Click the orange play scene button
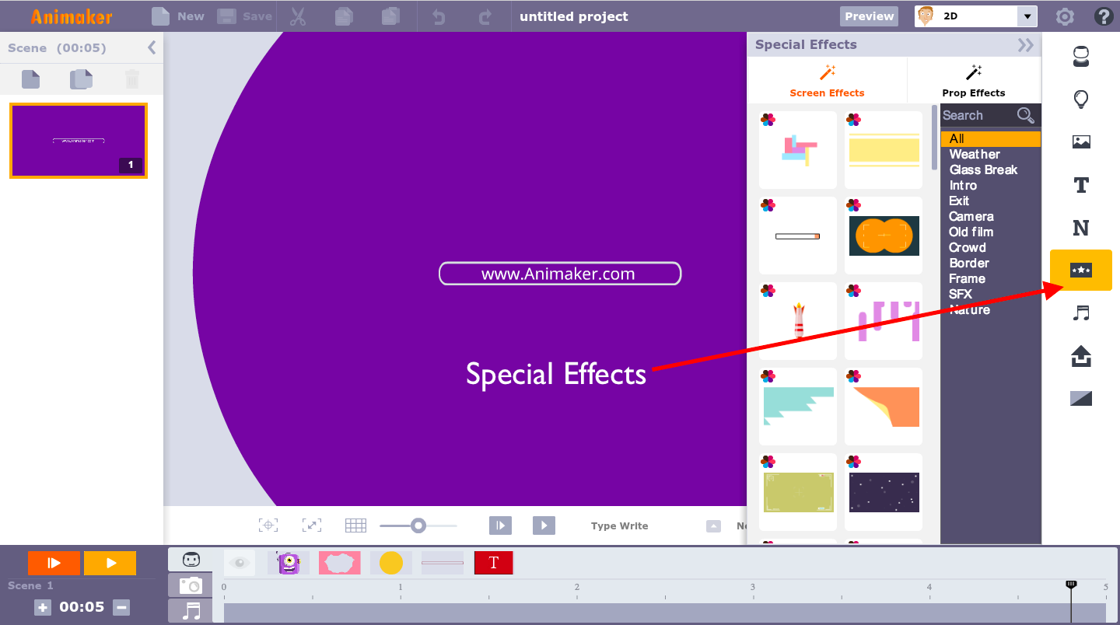Viewport: 1120px width, 625px height. 110,563
